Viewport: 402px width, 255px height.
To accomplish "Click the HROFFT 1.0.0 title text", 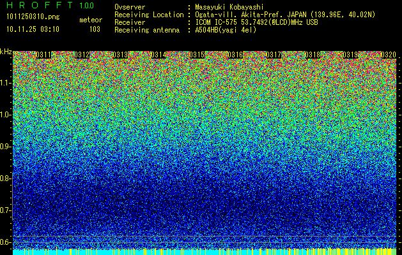I will tap(50, 5).
